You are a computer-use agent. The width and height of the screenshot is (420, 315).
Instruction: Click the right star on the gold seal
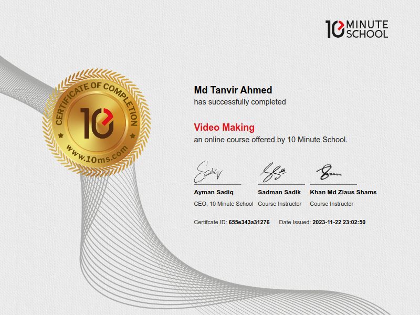(x=132, y=135)
